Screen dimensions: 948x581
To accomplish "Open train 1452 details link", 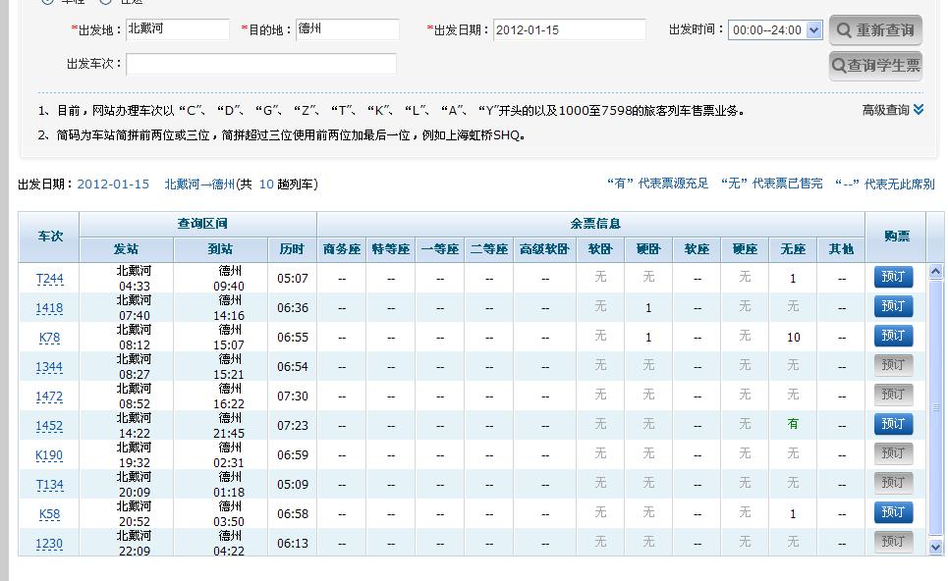I will tap(49, 426).
